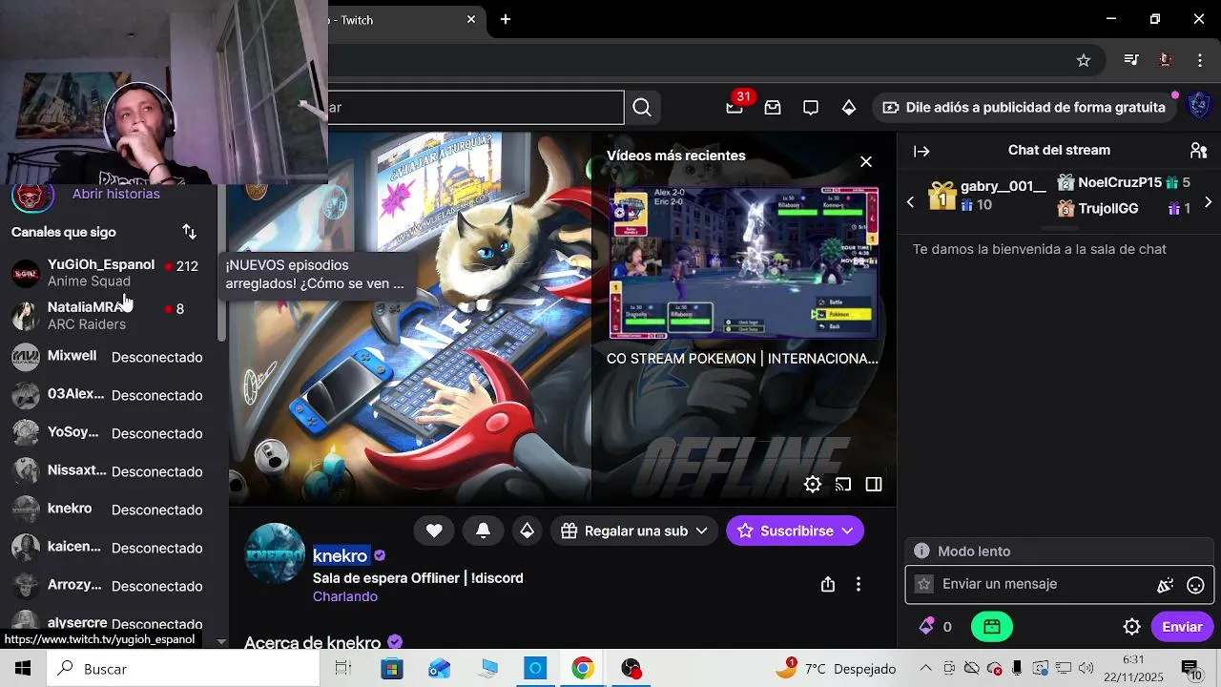
Task: Open the Suscribirse dropdown button
Action: [795, 531]
